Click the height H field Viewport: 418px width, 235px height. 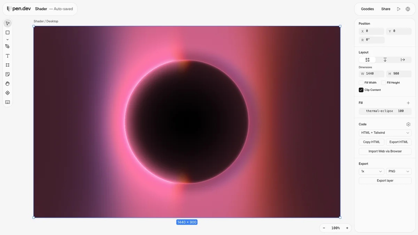click(x=399, y=73)
